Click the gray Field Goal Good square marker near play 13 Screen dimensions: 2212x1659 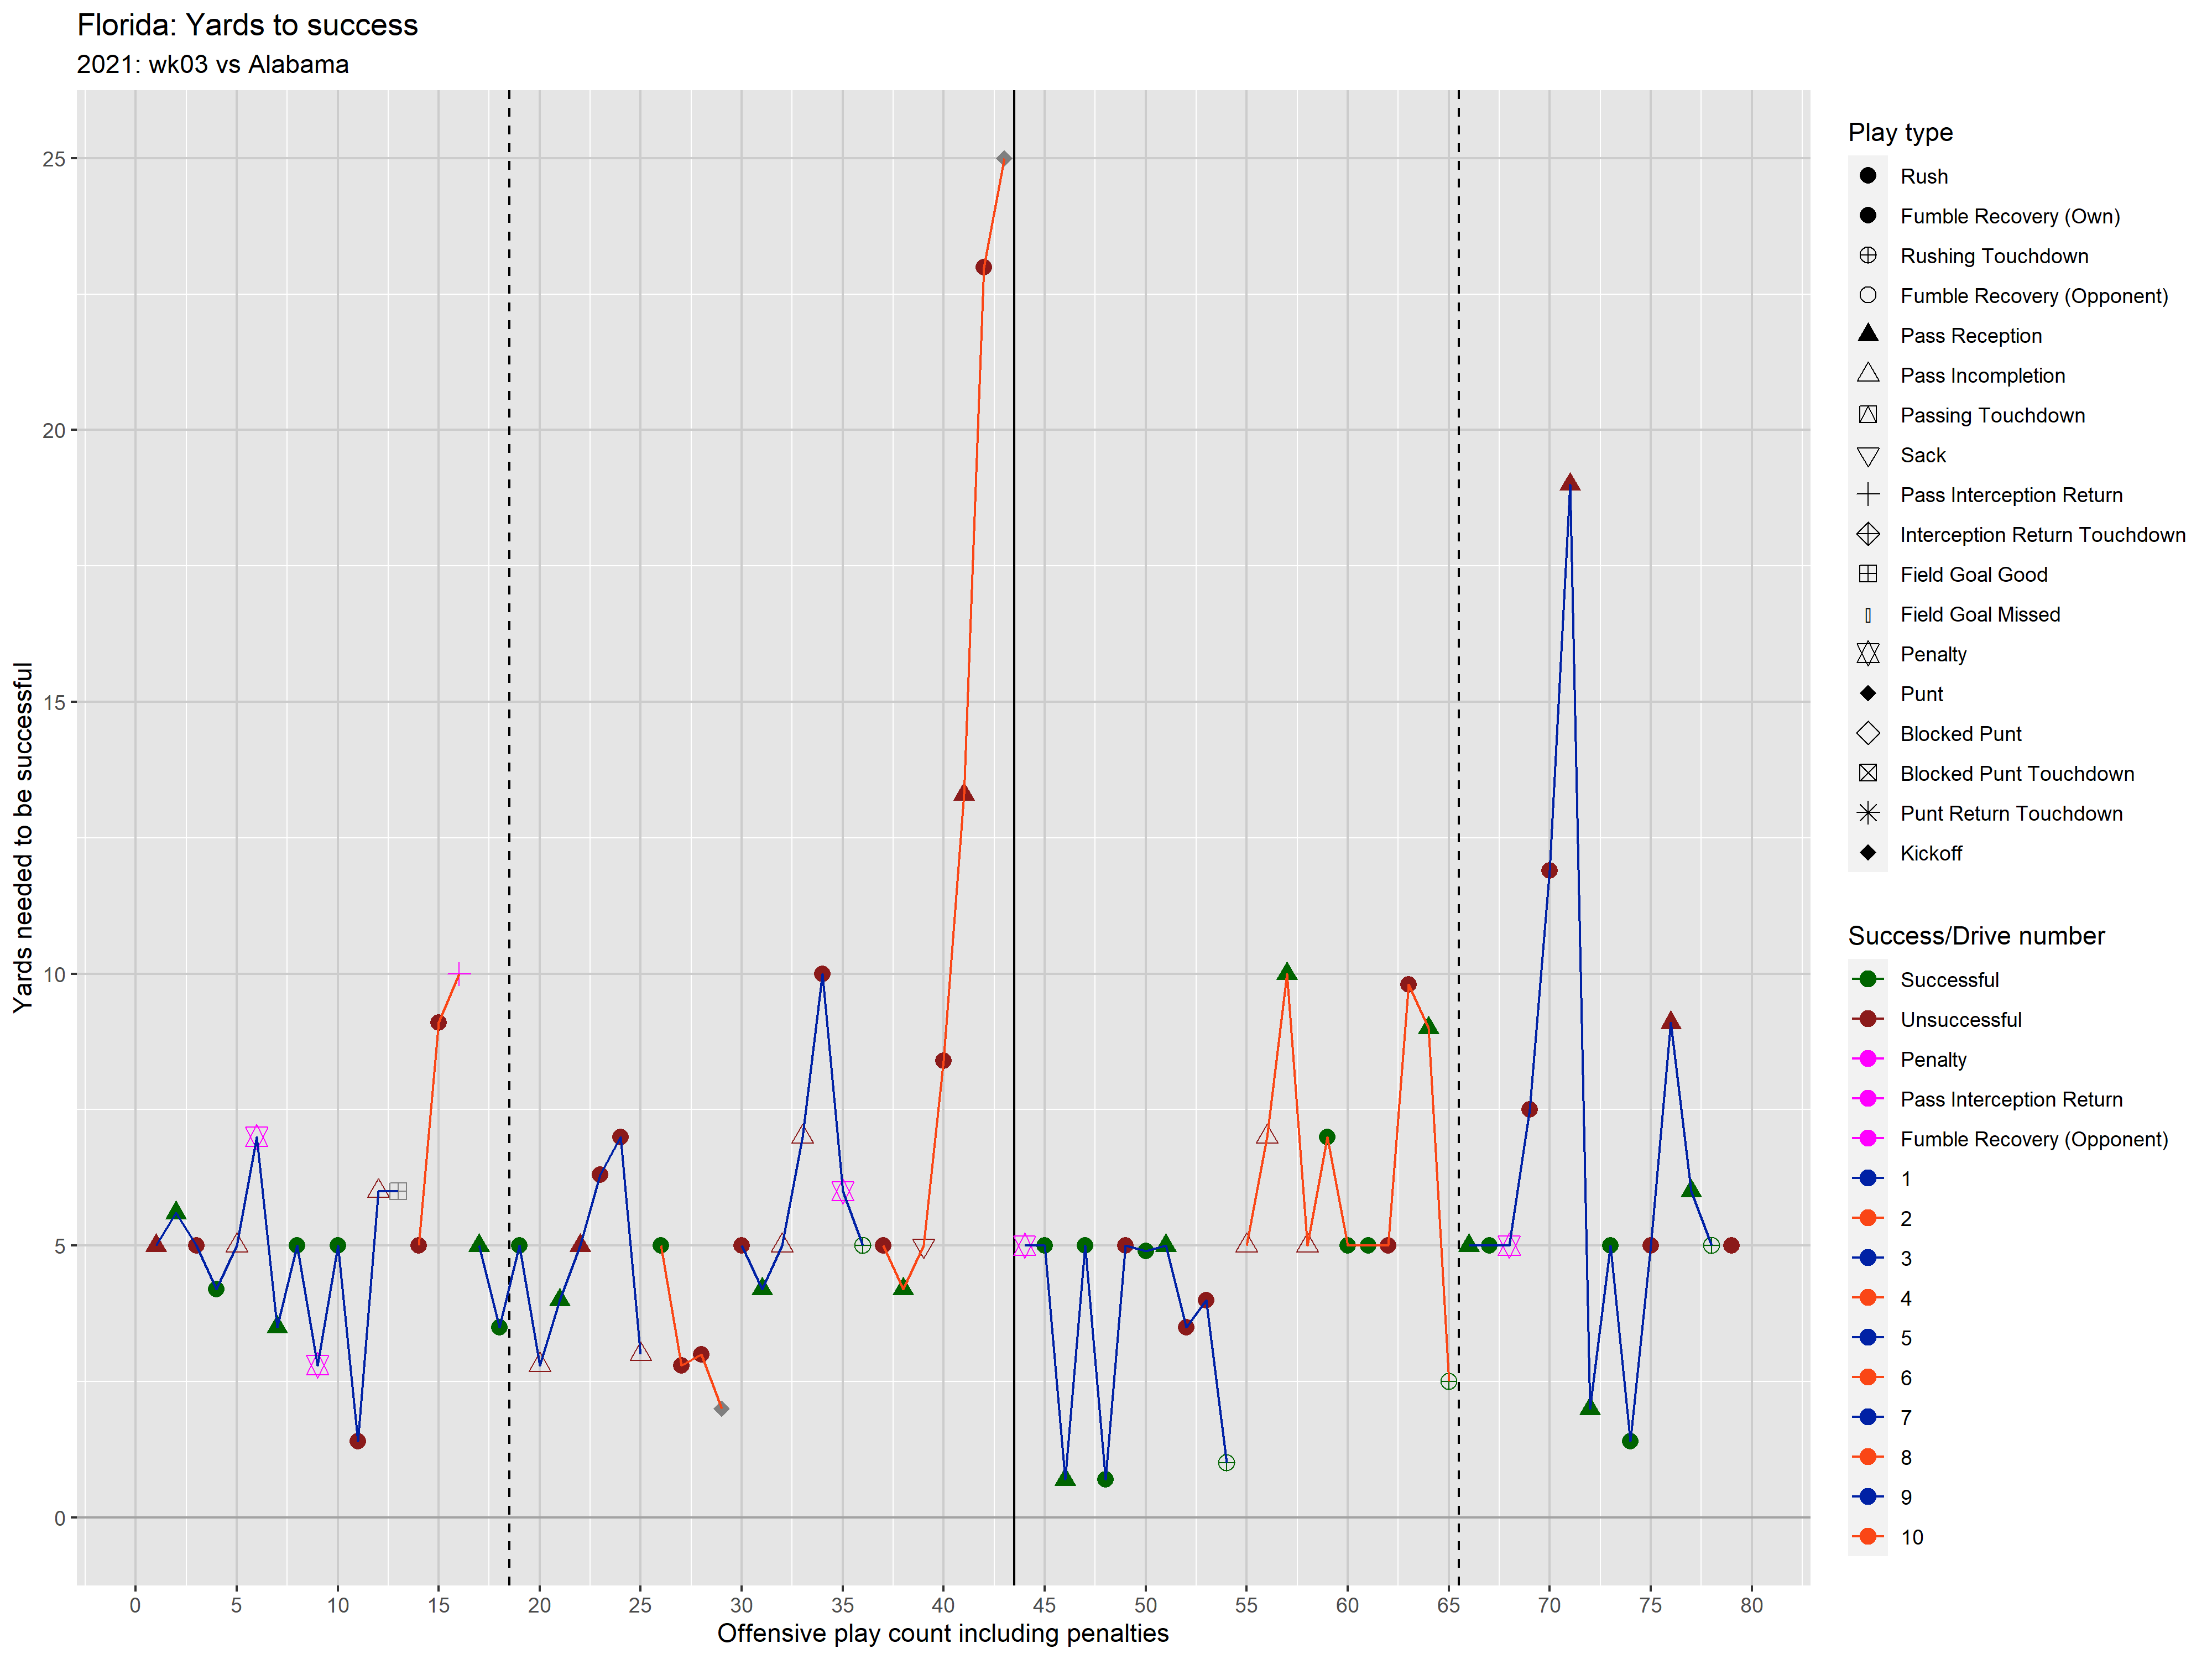[x=398, y=1191]
